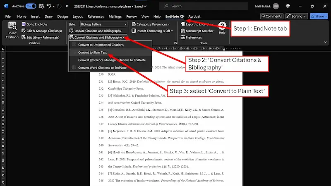Toggle the AutoSave switch
This screenshot has width=331, height=186.
pos(31,6)
